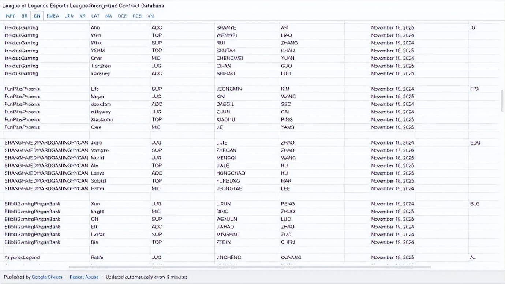Select the BLG abbreviation cell

click(483, 204)
